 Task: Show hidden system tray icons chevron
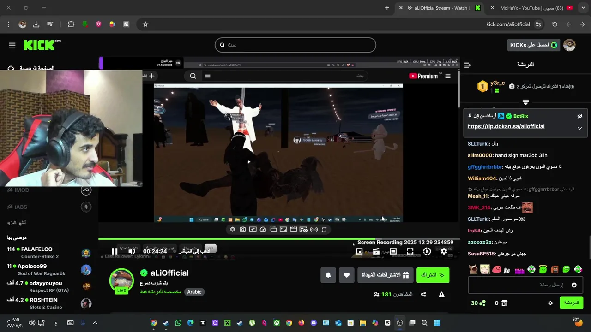[95, 323]
